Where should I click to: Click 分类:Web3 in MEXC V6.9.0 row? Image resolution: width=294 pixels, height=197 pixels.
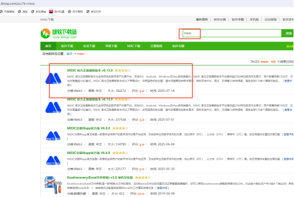pos(75,144)
